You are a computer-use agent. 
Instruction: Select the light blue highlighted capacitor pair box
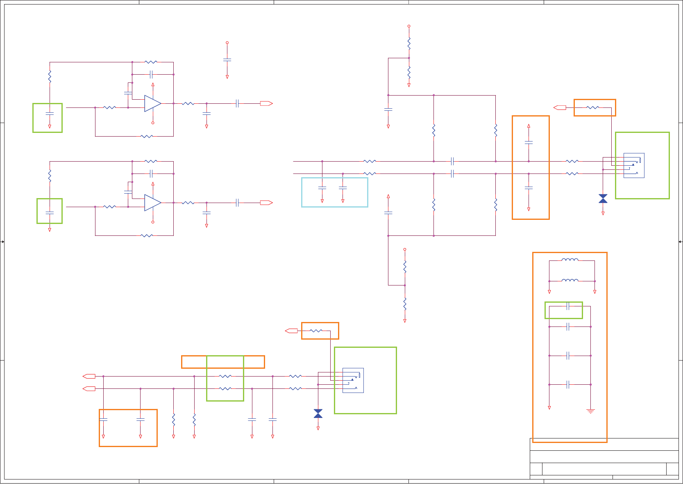pyautogui.click(x=335, y=192)
